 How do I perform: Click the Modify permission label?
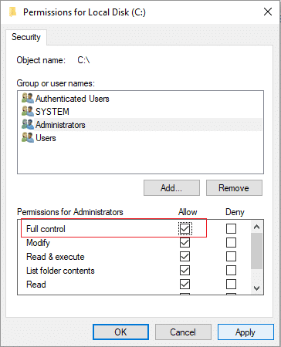(38, 243)
